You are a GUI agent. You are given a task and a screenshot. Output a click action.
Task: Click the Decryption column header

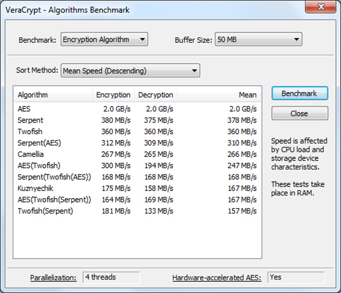coord(155,95)
